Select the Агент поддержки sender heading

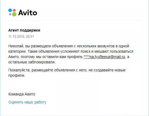pos(24,30)
